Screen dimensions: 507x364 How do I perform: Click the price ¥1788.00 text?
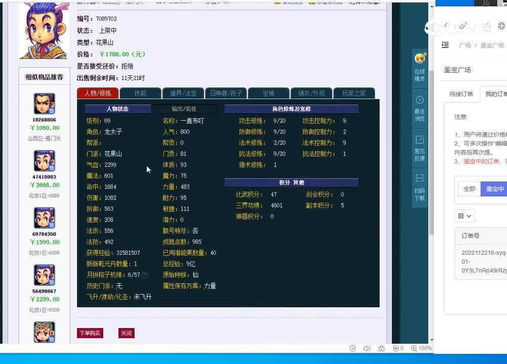tap(122, 54)
